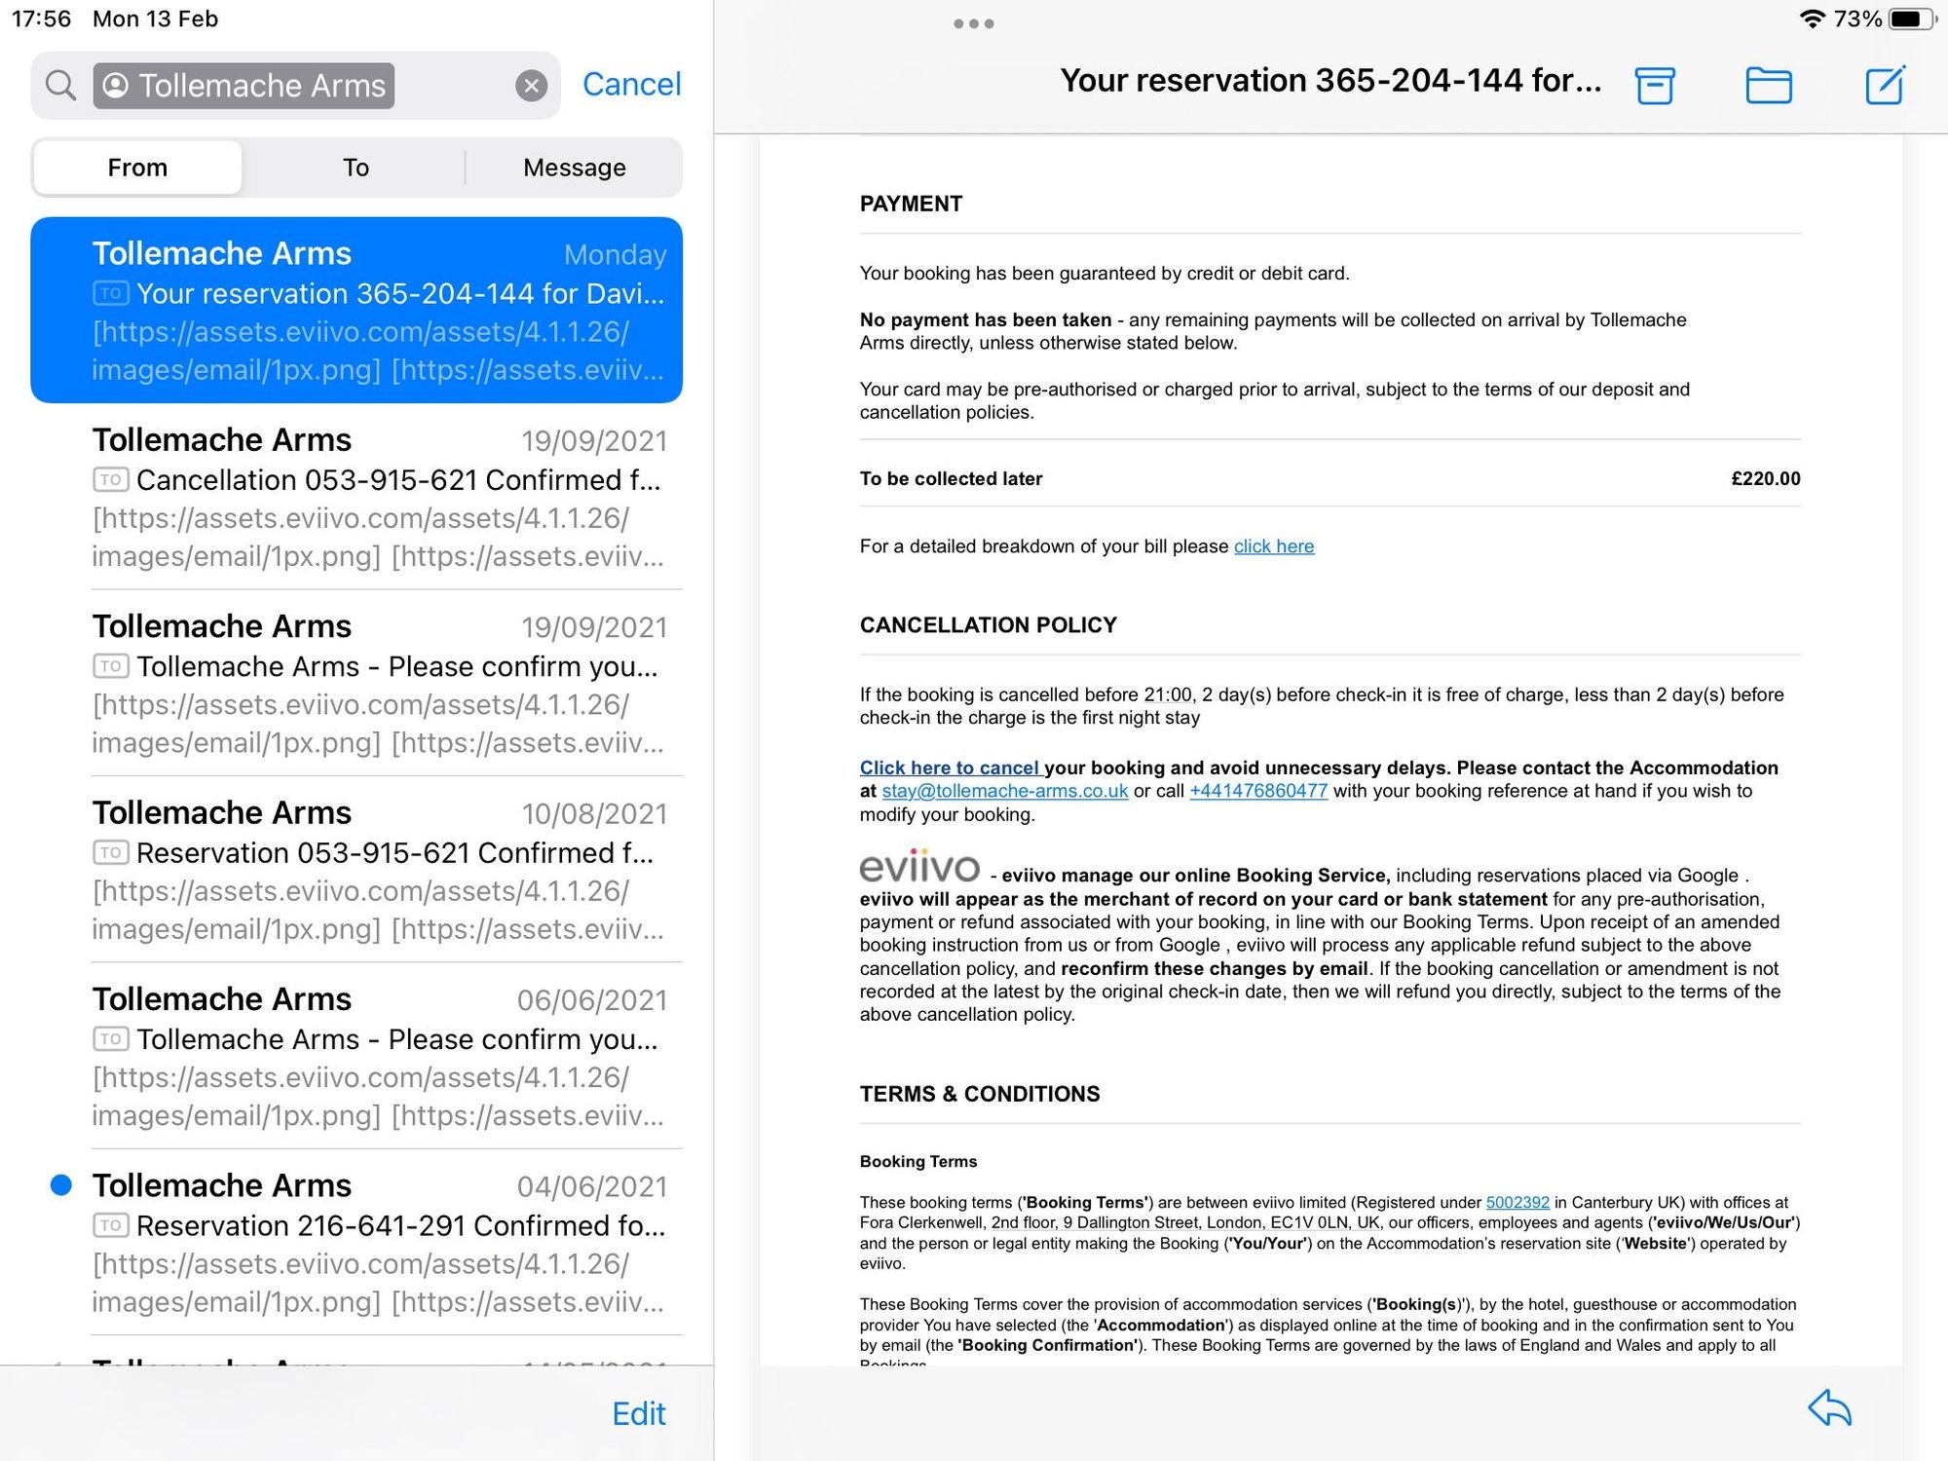Select the From search filter
Image resolution: width=1948 pixels, height=1461 pixels.
tap(137, 168)
